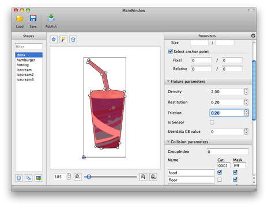Click the anchor point crosshair on canvas
Screen dimensions: 268x207
pyautogui.click(x=84, y=158)
